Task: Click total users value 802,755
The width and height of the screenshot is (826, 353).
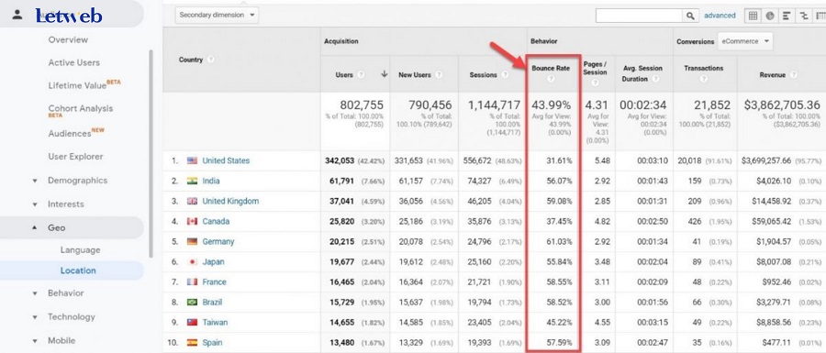Action: click(x=362, y=105)
